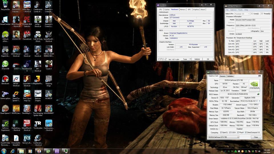Viewport: 274px width, 154px height.
Task: Launch the Grid 2 desktop icon
Action: [x=16, y=65]
